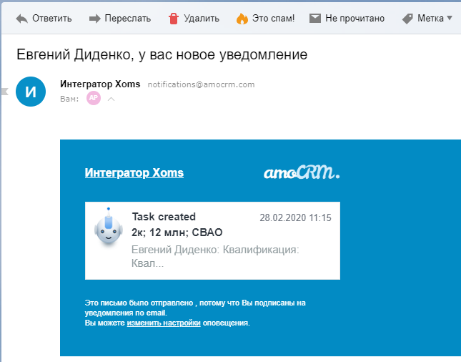Click the label tag icon
This screenshot has width=461, height=362.
click(x=407, y=18)
